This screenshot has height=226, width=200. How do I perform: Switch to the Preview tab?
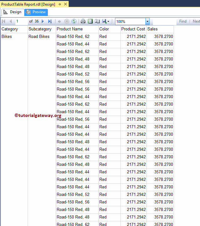(36, 12)
